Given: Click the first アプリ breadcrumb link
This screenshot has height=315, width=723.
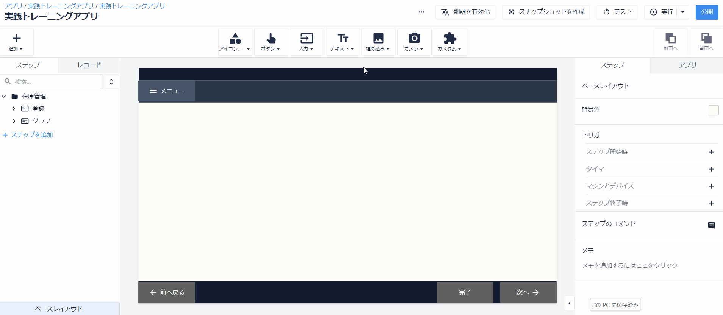Looking at the screenshot, I should click(14, 6).
